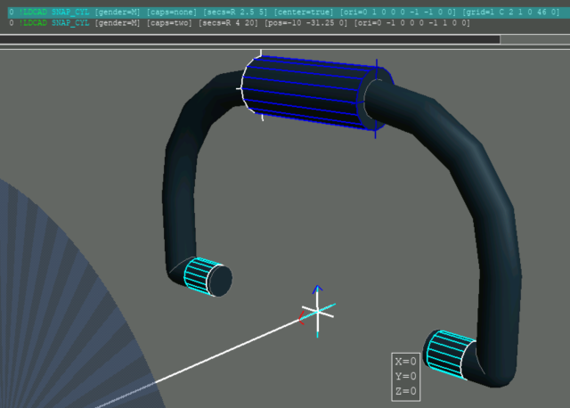The image size is (570, 408).
Task: Click the red rotation arc on the gizmo
Action: click(x=303, y=320)
